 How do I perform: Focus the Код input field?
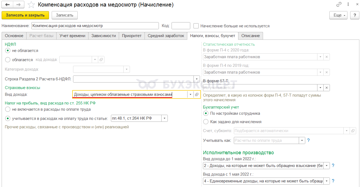point(181,26)
